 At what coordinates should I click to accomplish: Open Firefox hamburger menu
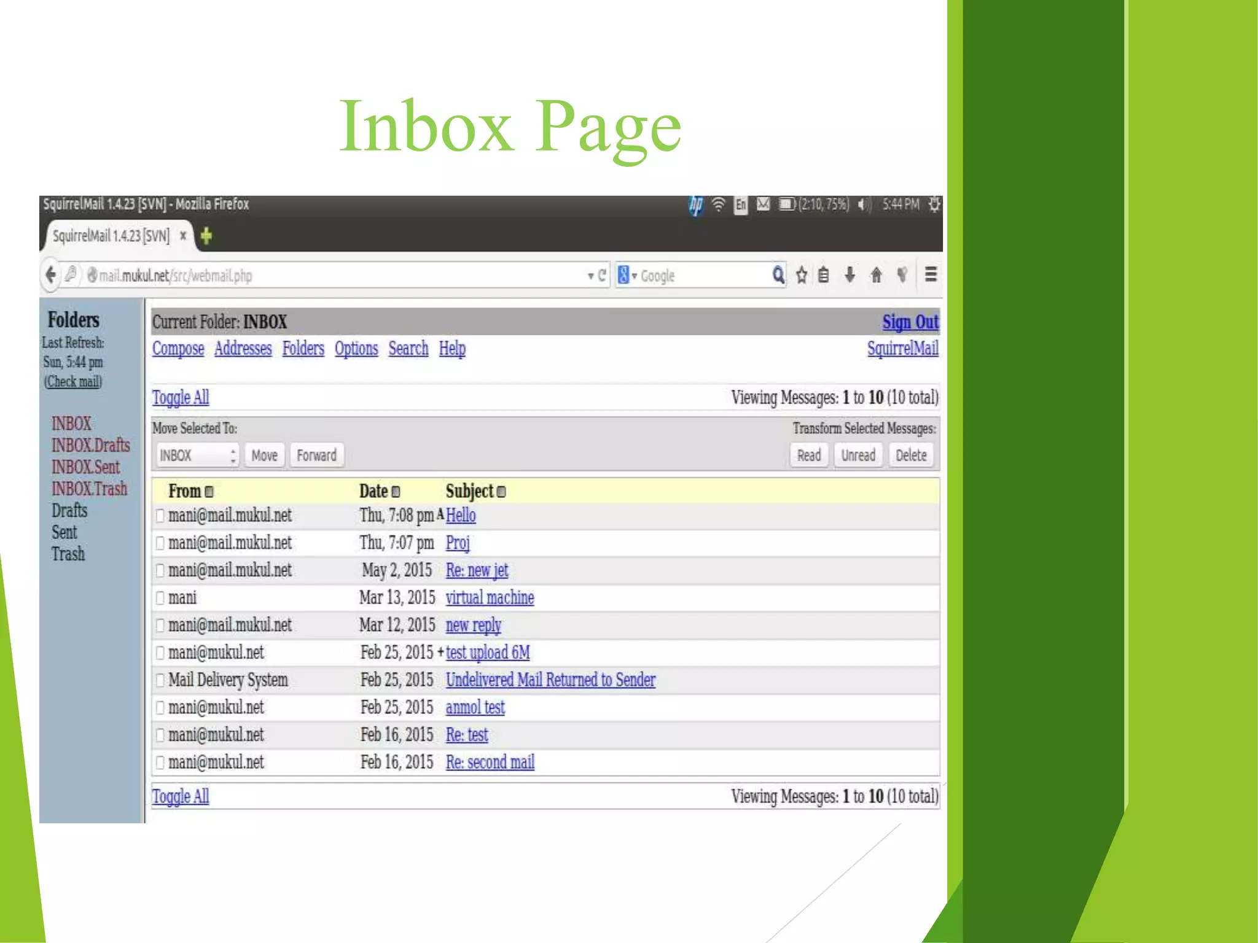click(x=931, y=274)
